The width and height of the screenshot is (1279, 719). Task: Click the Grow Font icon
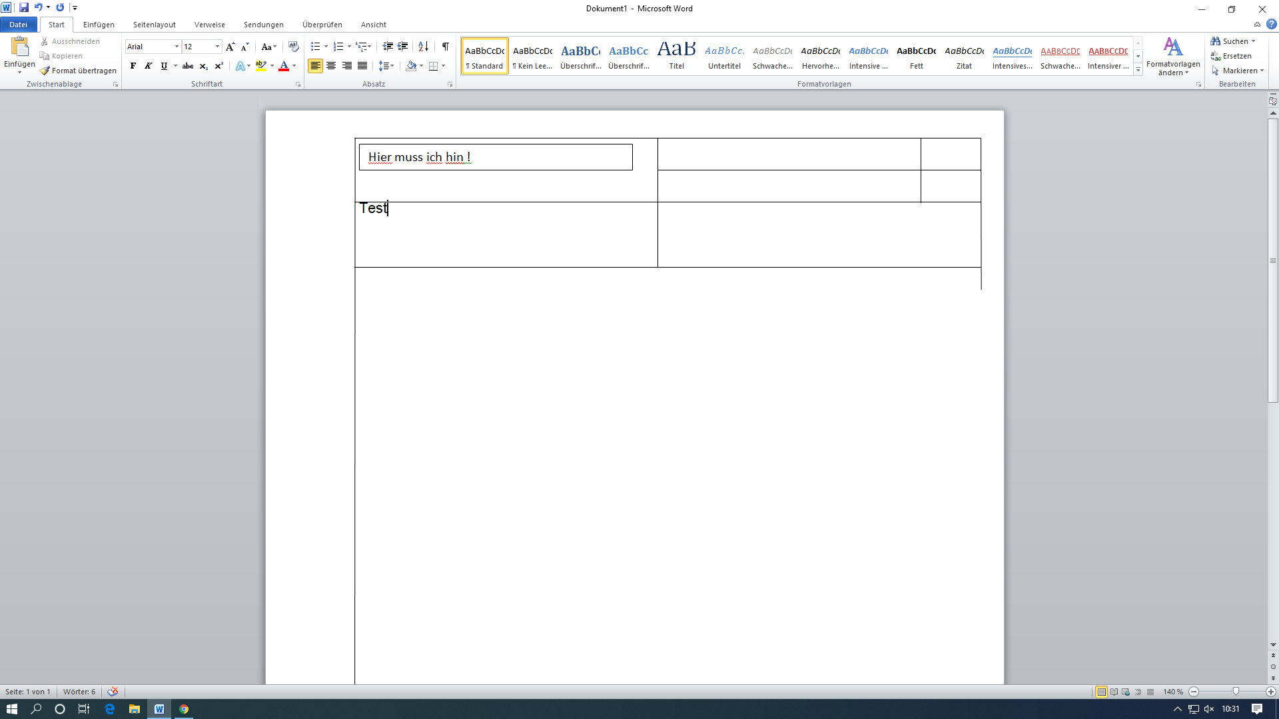click(230, 47)
